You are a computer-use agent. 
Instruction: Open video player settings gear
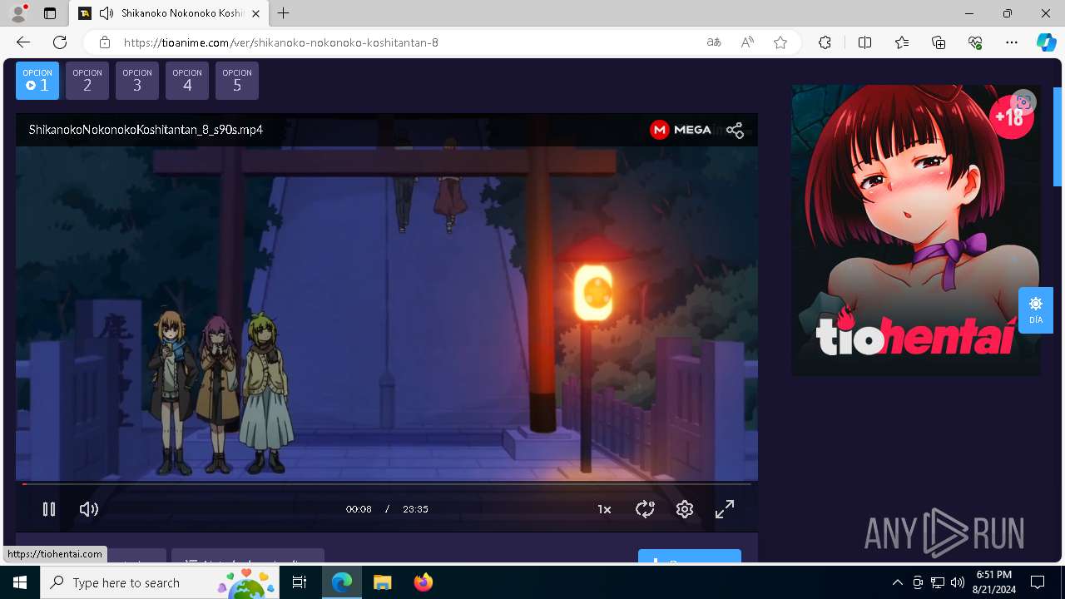pos(685,509)
